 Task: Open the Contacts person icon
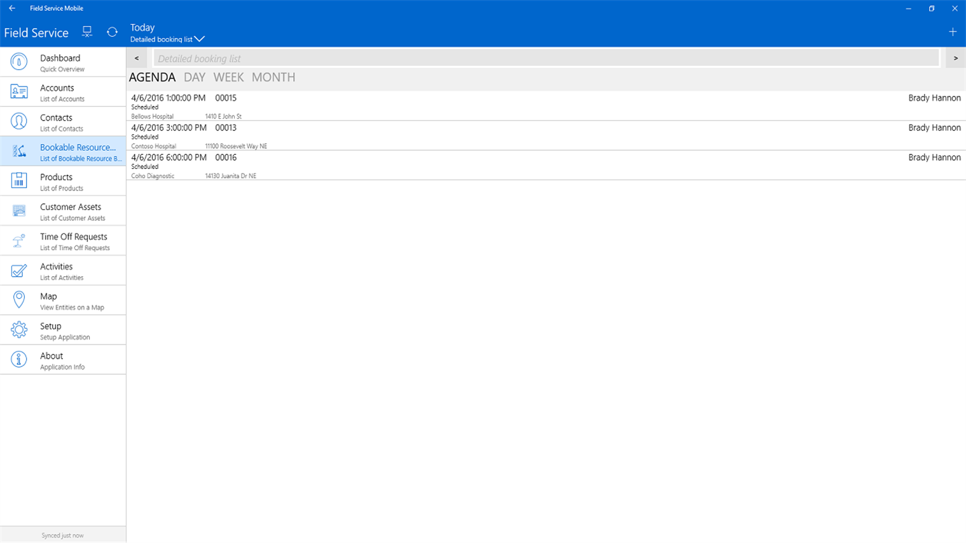tap(19, 121)
